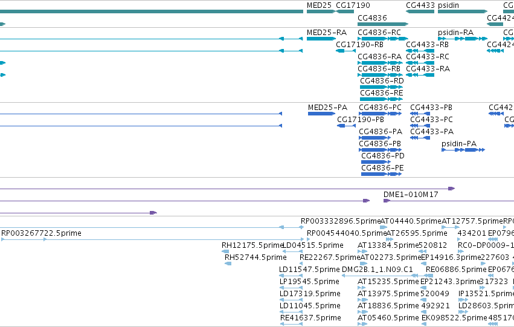Open transcript MED25-RA
514x327 pixels.
click(x=327, y=33)
